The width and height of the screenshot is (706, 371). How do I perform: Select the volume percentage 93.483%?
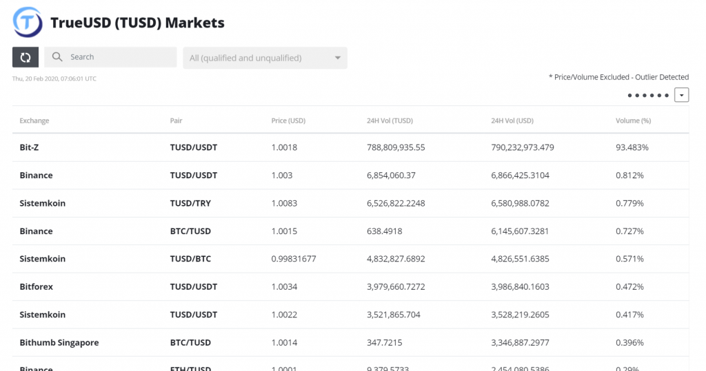(632, 147)
